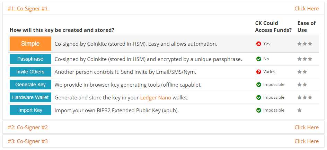The height and width of the screenshot is (150, 327).
Task: Click the red question mark Varies icon
Action: pos(259,72)
